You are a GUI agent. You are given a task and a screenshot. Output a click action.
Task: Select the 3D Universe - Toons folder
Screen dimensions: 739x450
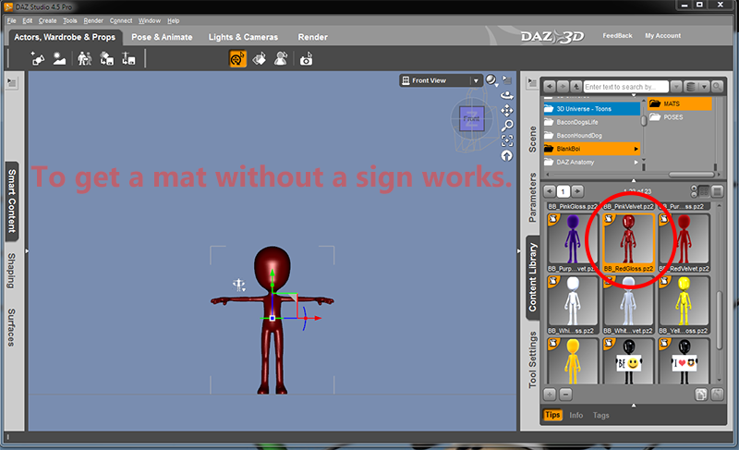(592, 109)
